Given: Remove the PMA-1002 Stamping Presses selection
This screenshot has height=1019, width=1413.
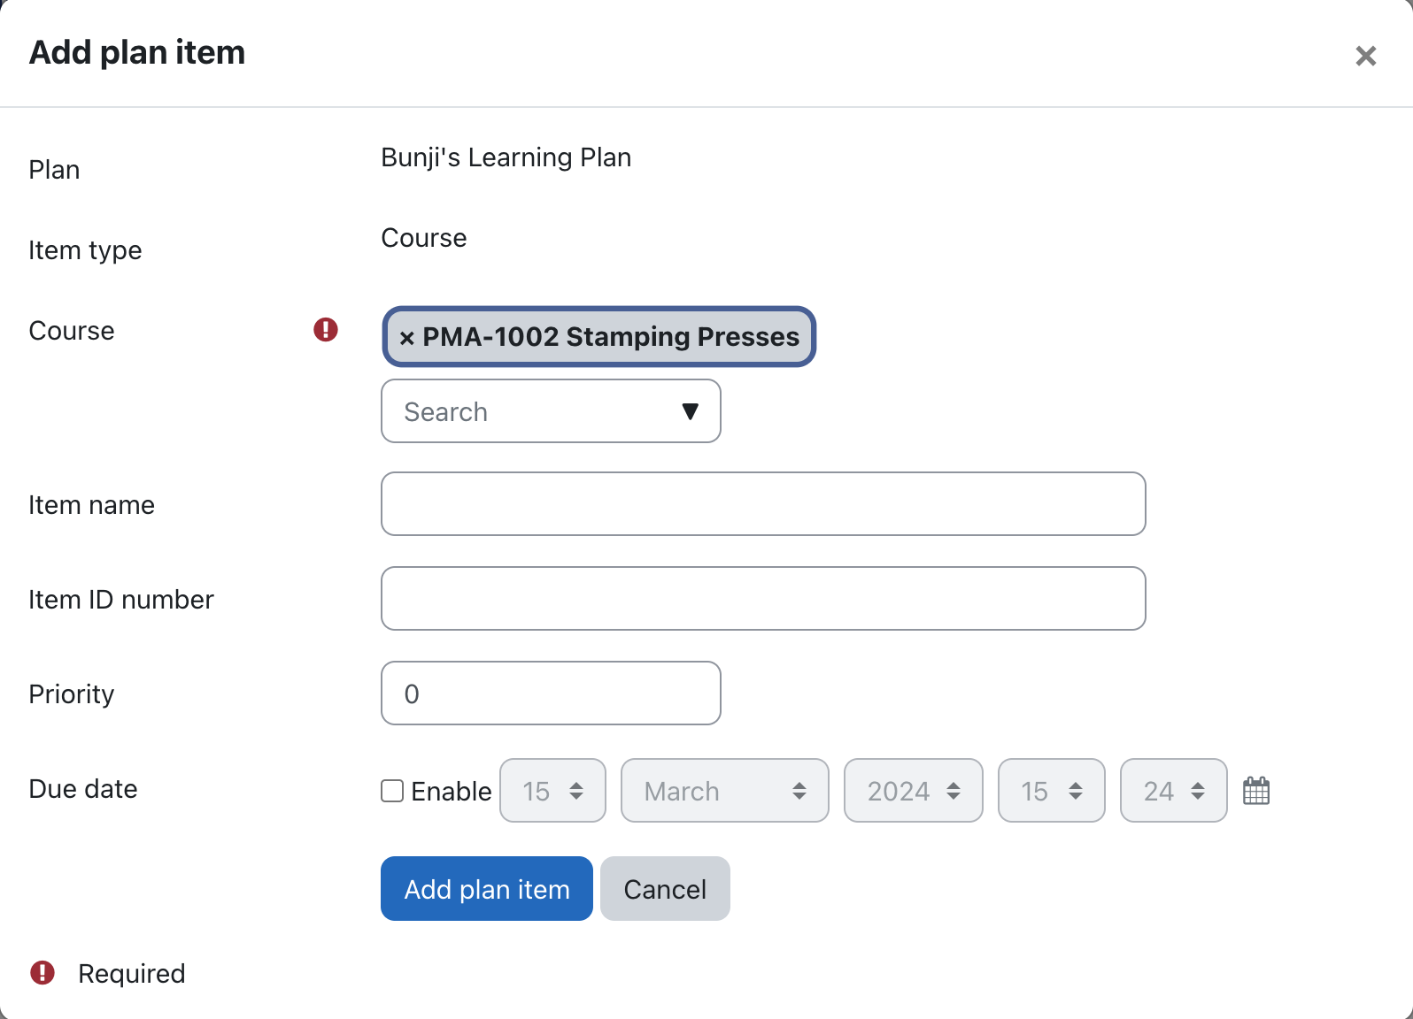Looking at the screenshot, I should (407, 338).
